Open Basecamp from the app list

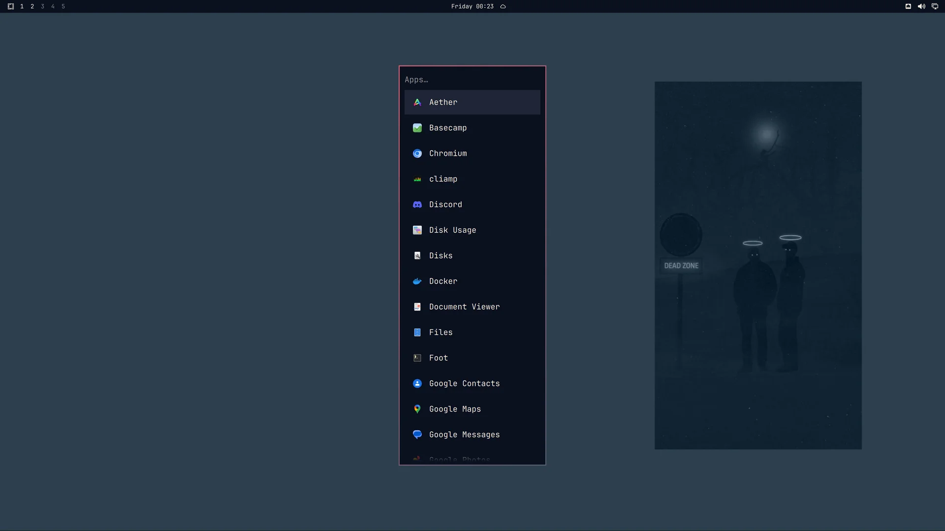472,128
